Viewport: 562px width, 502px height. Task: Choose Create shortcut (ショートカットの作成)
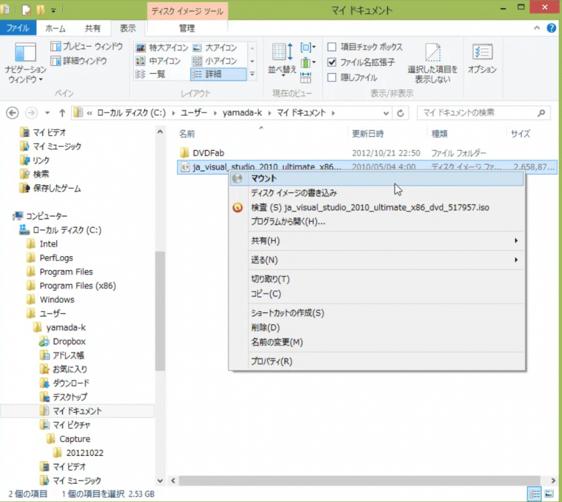[x=377, y=313]
